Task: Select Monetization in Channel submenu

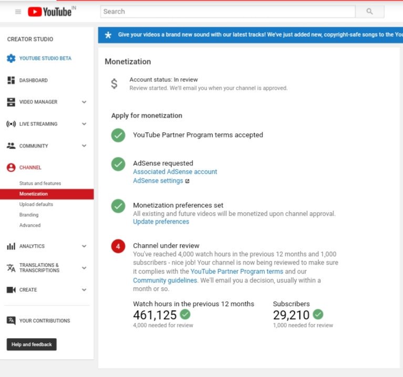Action: 47,194
